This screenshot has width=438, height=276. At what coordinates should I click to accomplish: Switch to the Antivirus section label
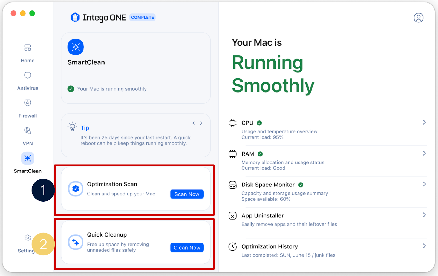tap(28, 88)
